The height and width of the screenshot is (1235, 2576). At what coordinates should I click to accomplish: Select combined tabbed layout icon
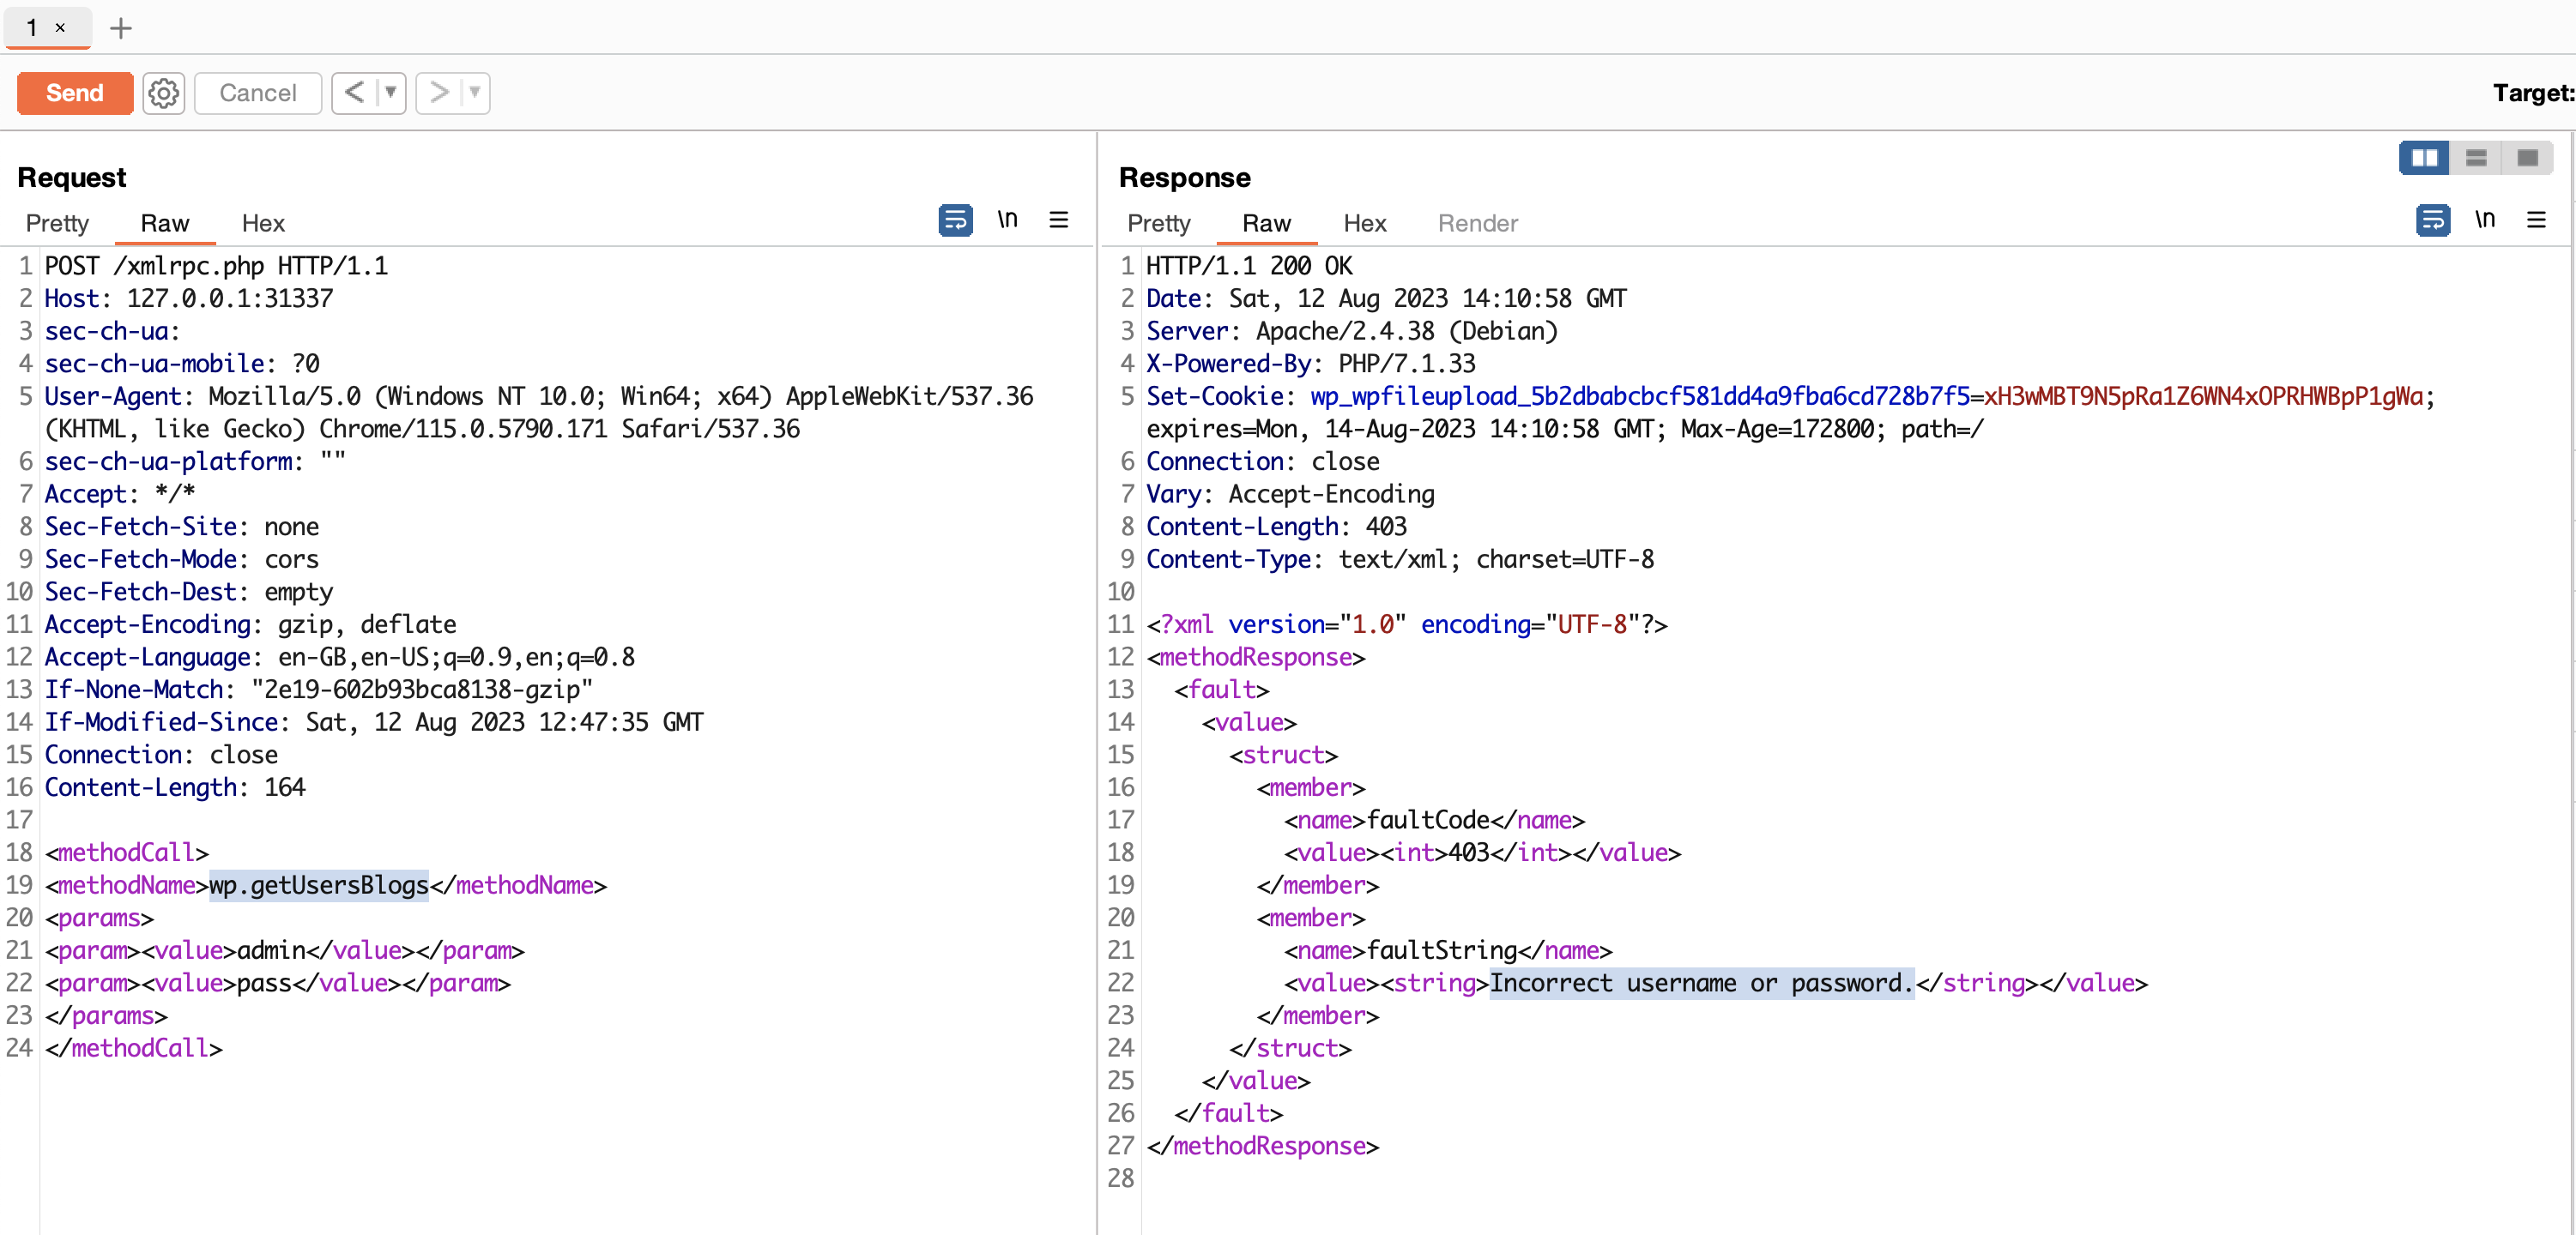tap(2527, 158)
